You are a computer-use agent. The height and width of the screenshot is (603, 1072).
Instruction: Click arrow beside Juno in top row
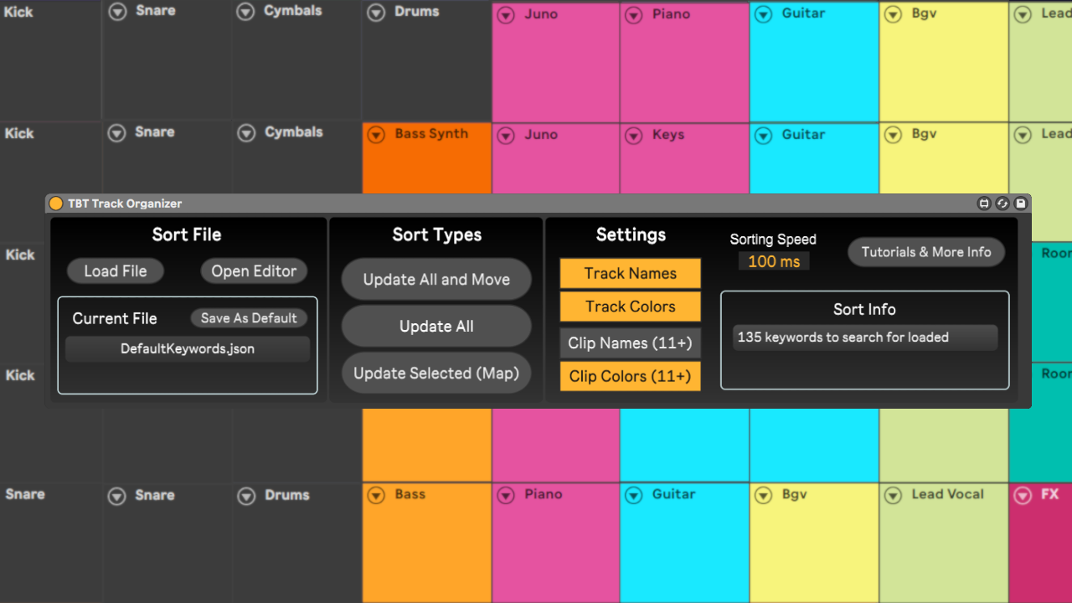pos(506,15)
